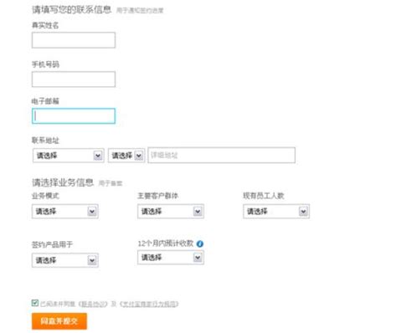Screen dimensions: 397x333
Task: Open the second 联系地址 city dropdown
Action: coord(126,156)
